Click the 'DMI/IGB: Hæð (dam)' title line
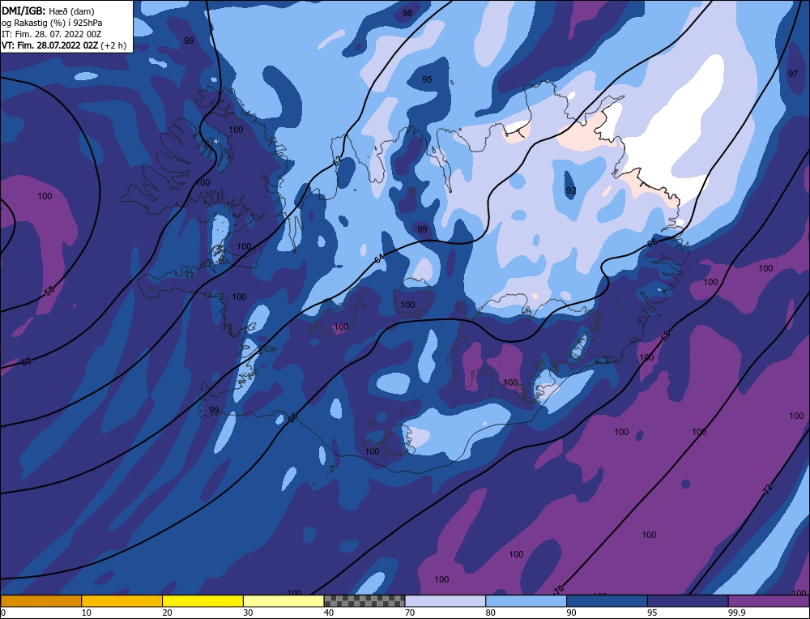Image resolution: width=810 pixels, height=619 pixels. pos(49,11)
